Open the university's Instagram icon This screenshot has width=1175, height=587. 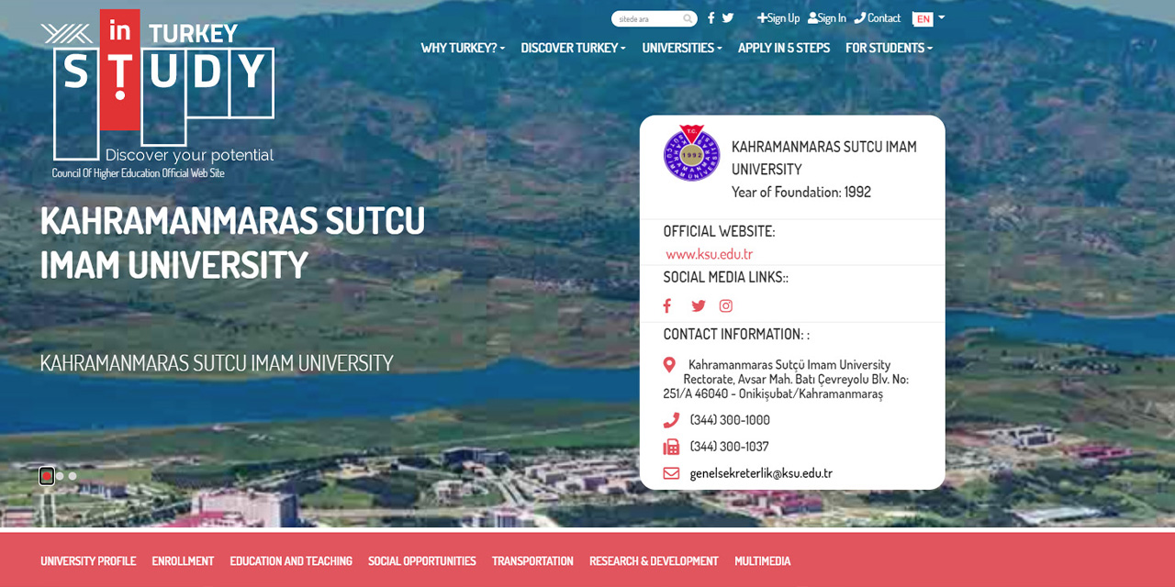tap(725, 305)
